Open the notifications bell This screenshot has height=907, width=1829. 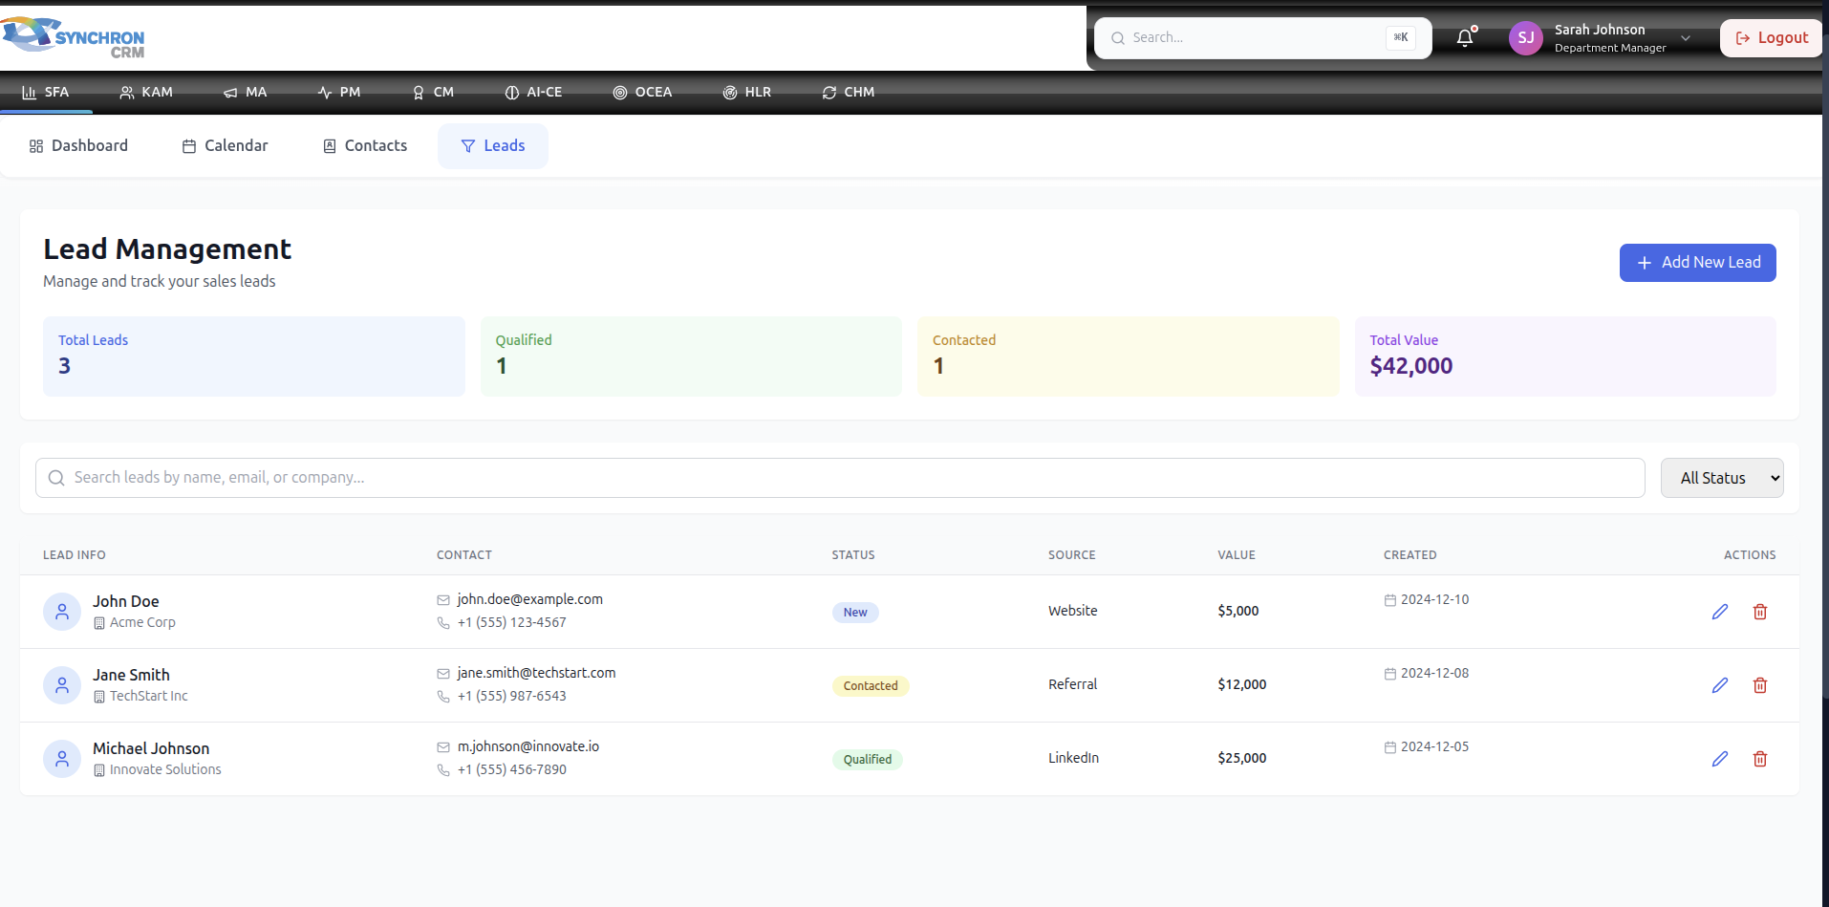pyautogui.click(x=1464, y=38)
